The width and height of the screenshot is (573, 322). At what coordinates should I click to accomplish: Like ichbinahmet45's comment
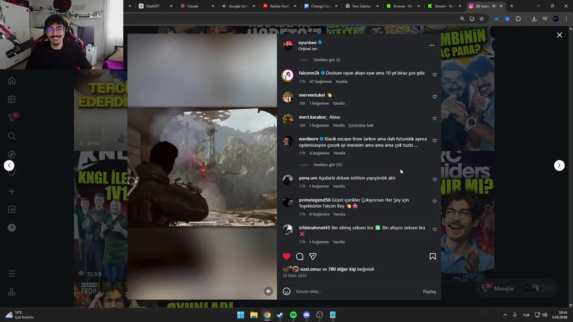pyautogui.click(x=434, y=229)
